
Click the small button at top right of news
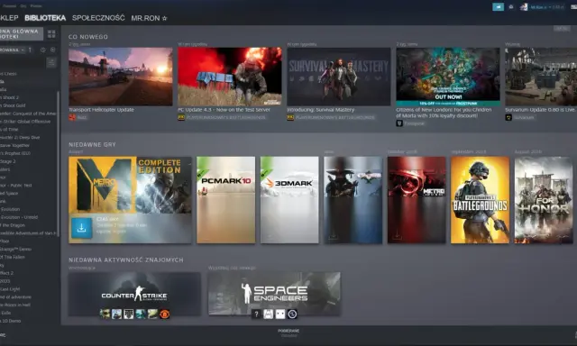pos(562,28)
